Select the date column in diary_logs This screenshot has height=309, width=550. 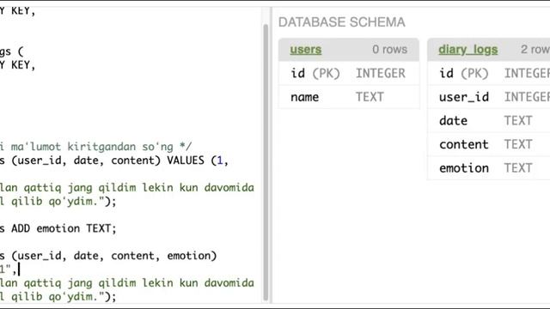click(x=489, y=120)
